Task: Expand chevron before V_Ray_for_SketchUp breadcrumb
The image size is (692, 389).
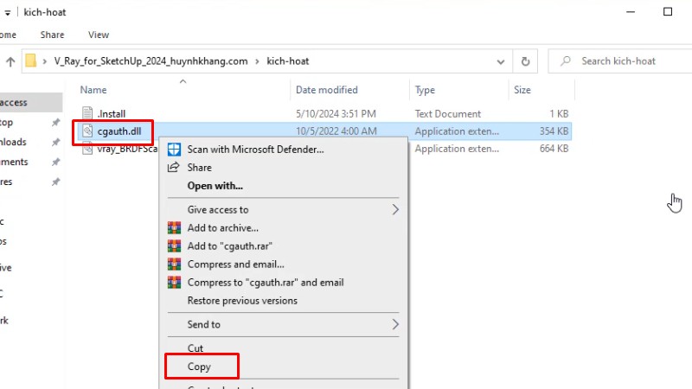Action: (45, 61)
